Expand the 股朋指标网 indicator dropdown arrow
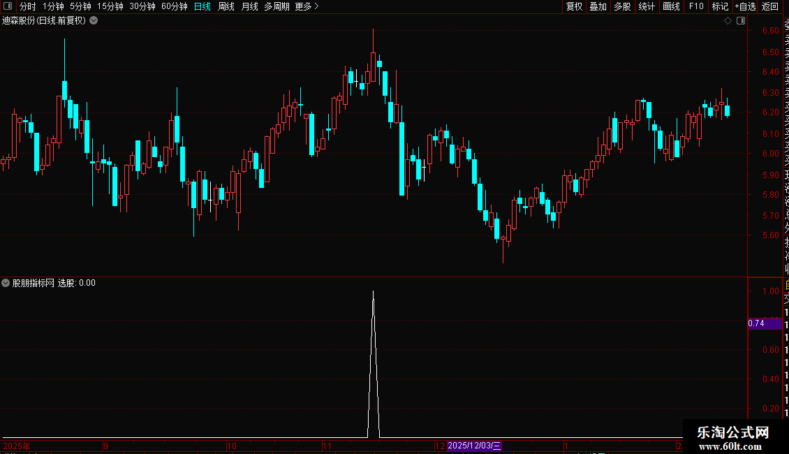Screen dimensions: 789x454 coord(6,283)
